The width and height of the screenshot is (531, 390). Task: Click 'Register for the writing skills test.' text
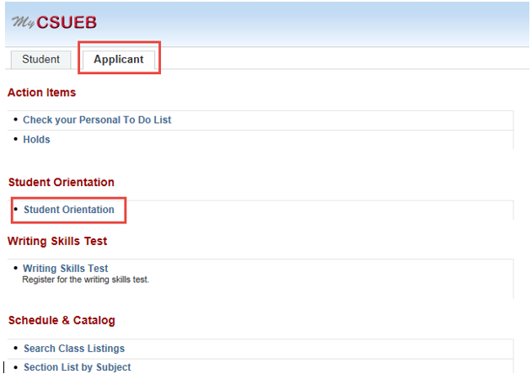point(85,280)
